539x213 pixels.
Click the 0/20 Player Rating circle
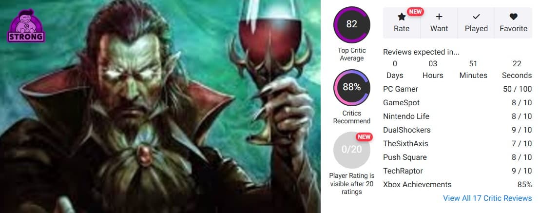tap(352, 150)
